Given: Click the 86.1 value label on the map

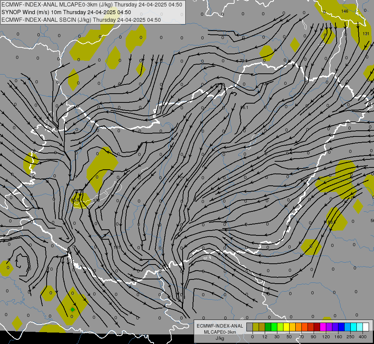Looking at the screenshot, I should click(244, 108).
